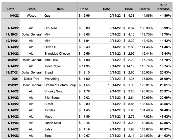Select the Lunch Meat $3.99 price cell
Viewport: 174px width, 140px height.
click(x=129, y=123)
